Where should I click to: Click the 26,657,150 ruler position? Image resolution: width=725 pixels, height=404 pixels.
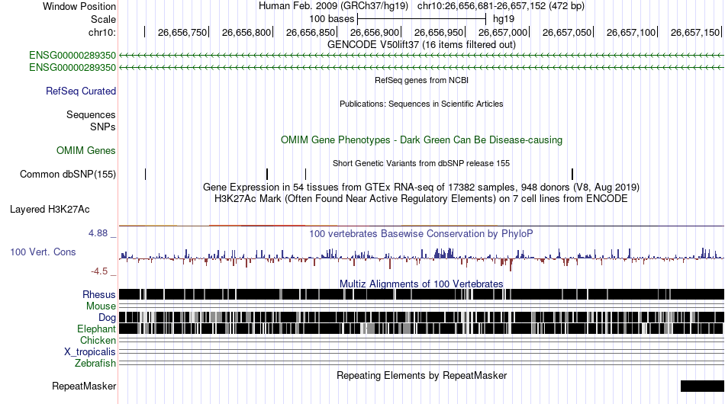coord(695,32)
